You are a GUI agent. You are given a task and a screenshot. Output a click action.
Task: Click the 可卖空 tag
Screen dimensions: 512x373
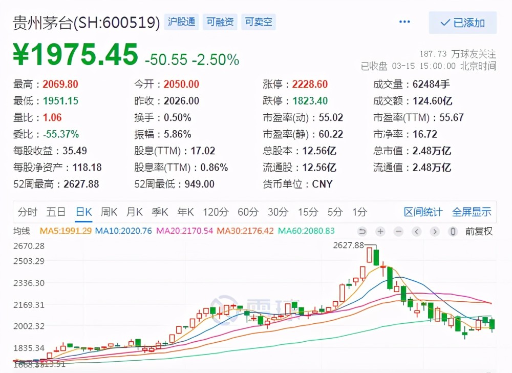click(x=259, y=22)
